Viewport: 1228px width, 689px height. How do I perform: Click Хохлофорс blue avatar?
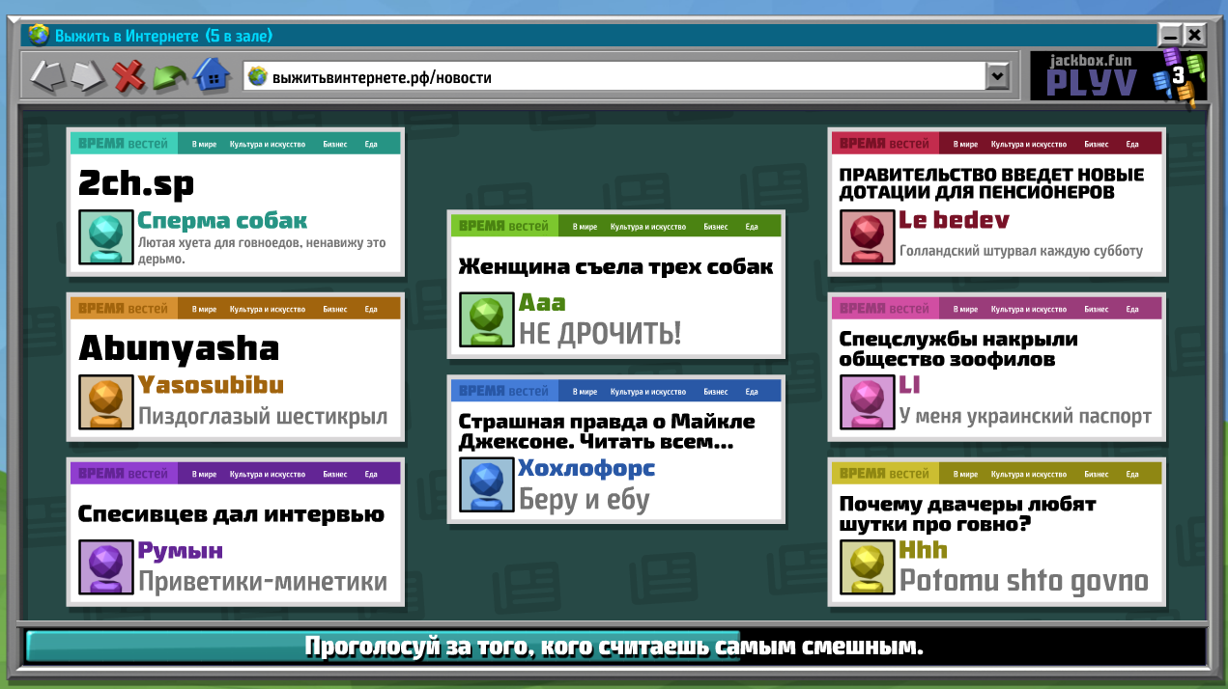tap(486, 484)
